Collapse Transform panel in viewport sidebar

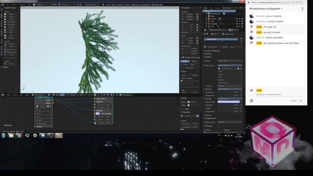(x=186, y=8)
